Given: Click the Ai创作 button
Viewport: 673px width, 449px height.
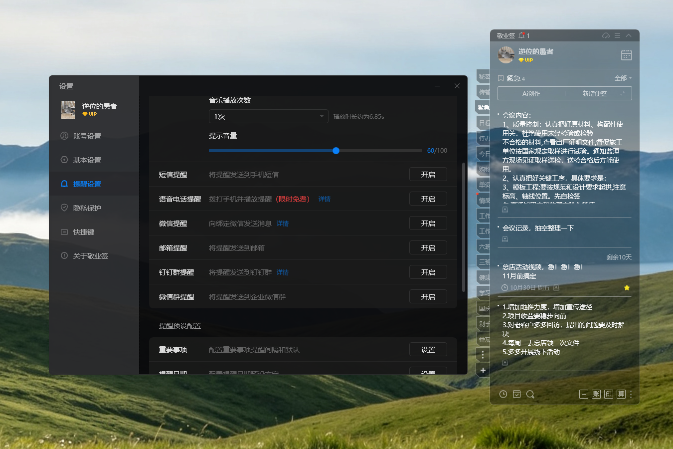Looking at the screenshot, I should pos(531,93).
